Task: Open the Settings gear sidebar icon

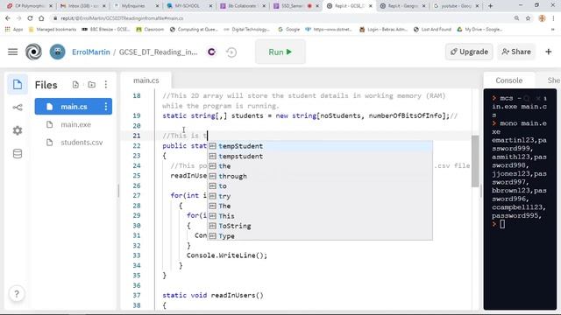Action: click(18, 130)
